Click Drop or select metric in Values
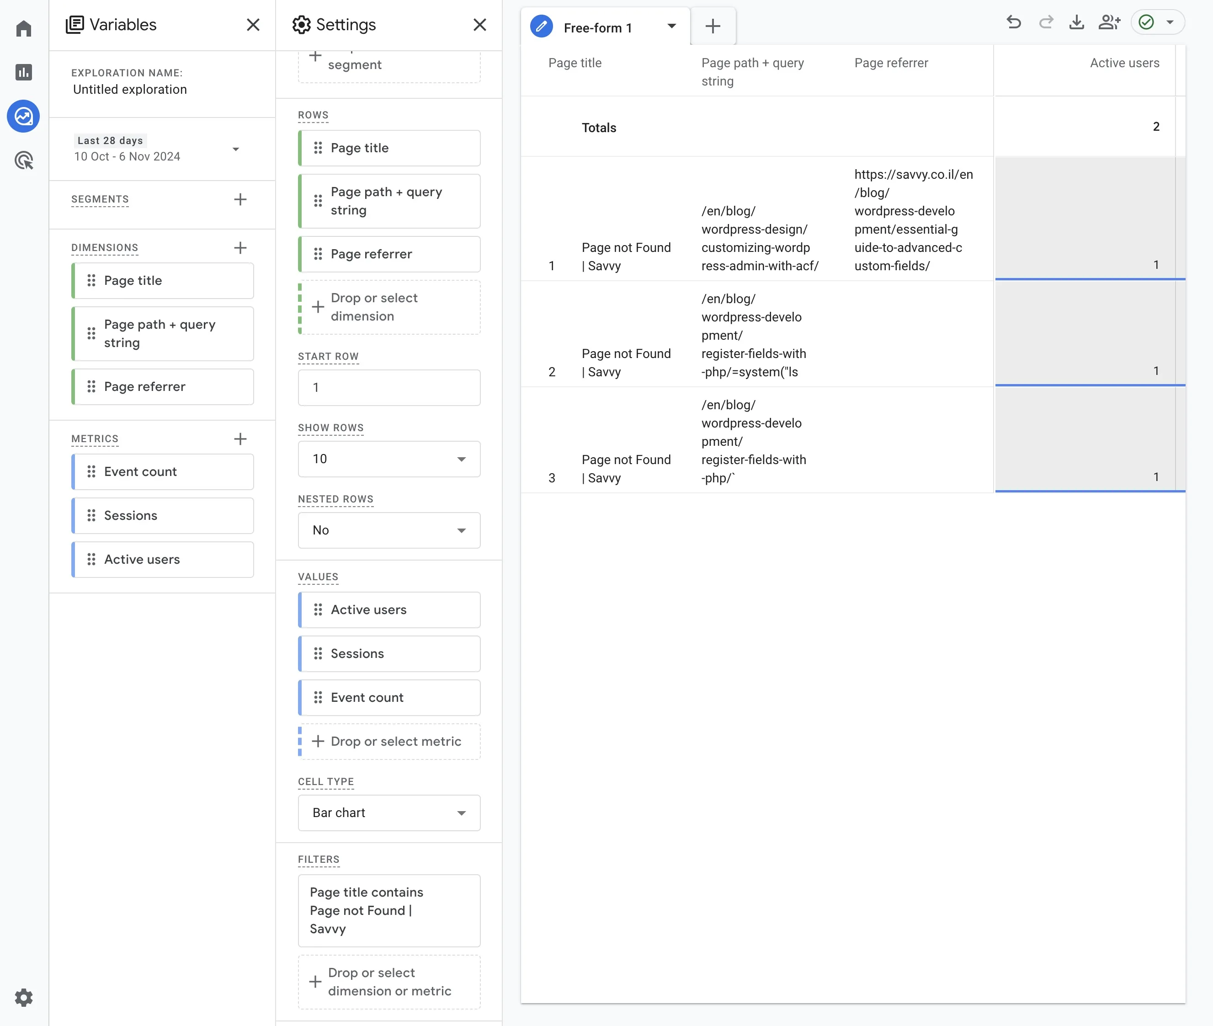This screenshot has width=1213, height=1026. point(389,741)
